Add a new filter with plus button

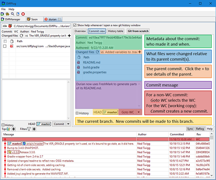point(34,129)
